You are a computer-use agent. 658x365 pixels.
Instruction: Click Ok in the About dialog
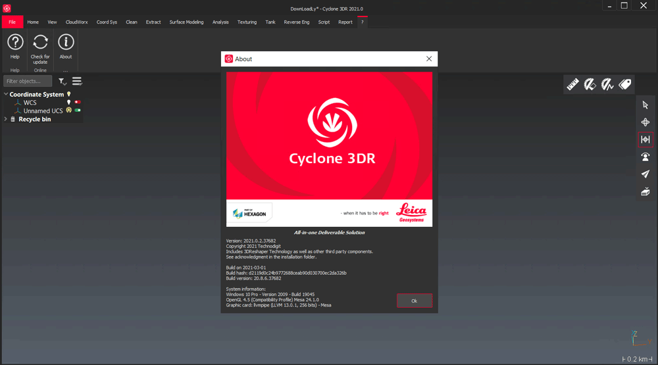[414, 301]
